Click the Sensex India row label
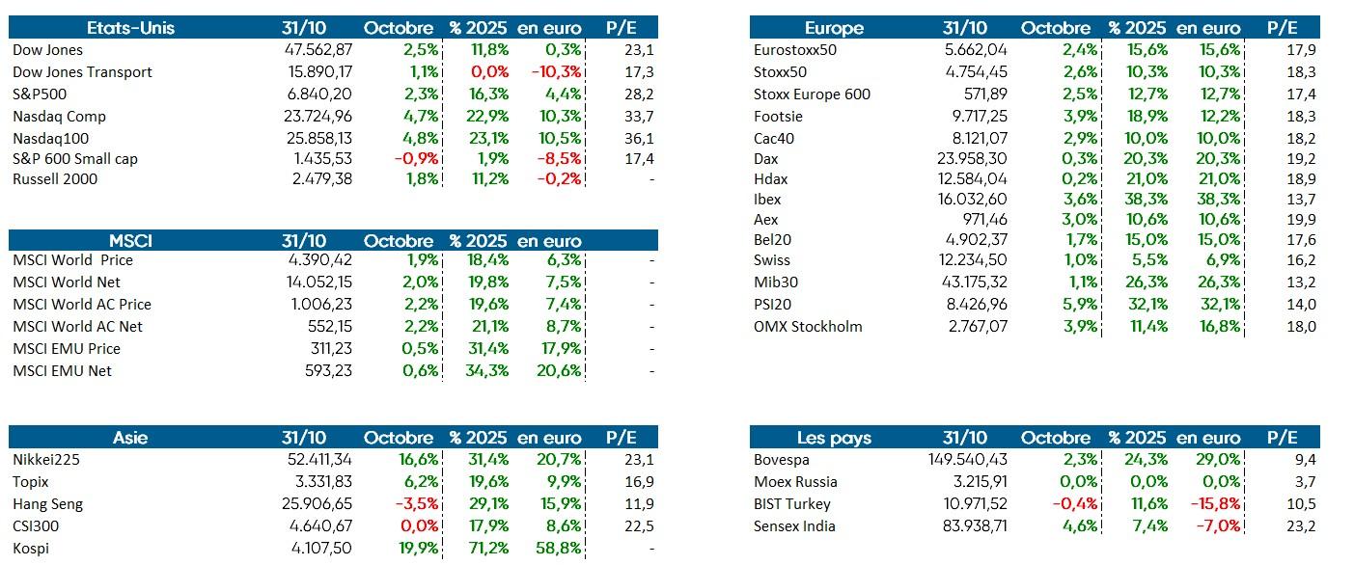 (794, 526)
